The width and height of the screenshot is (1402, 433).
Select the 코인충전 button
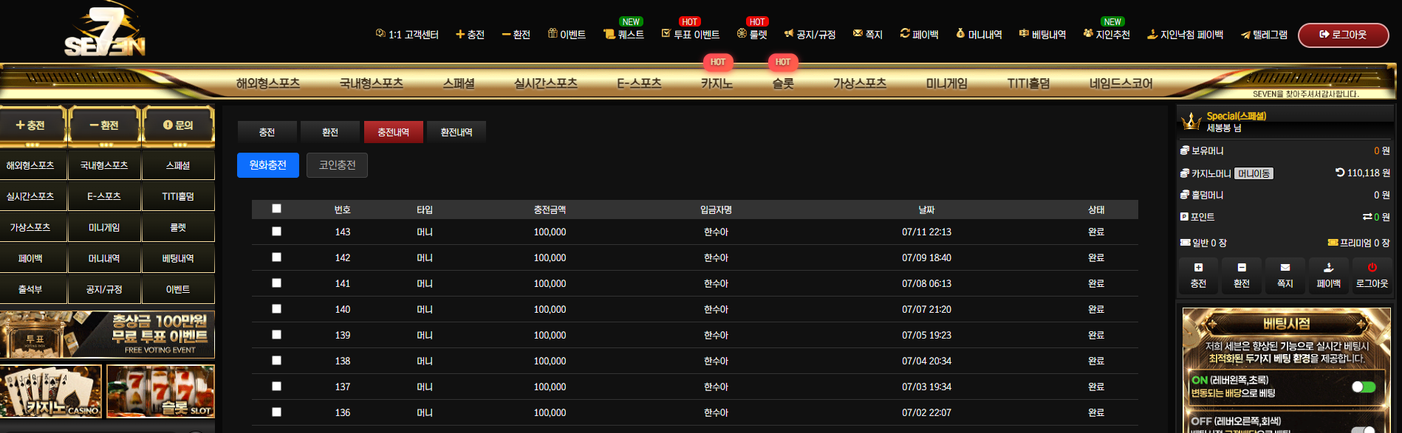pyautogui.click(x=338, y=165)
